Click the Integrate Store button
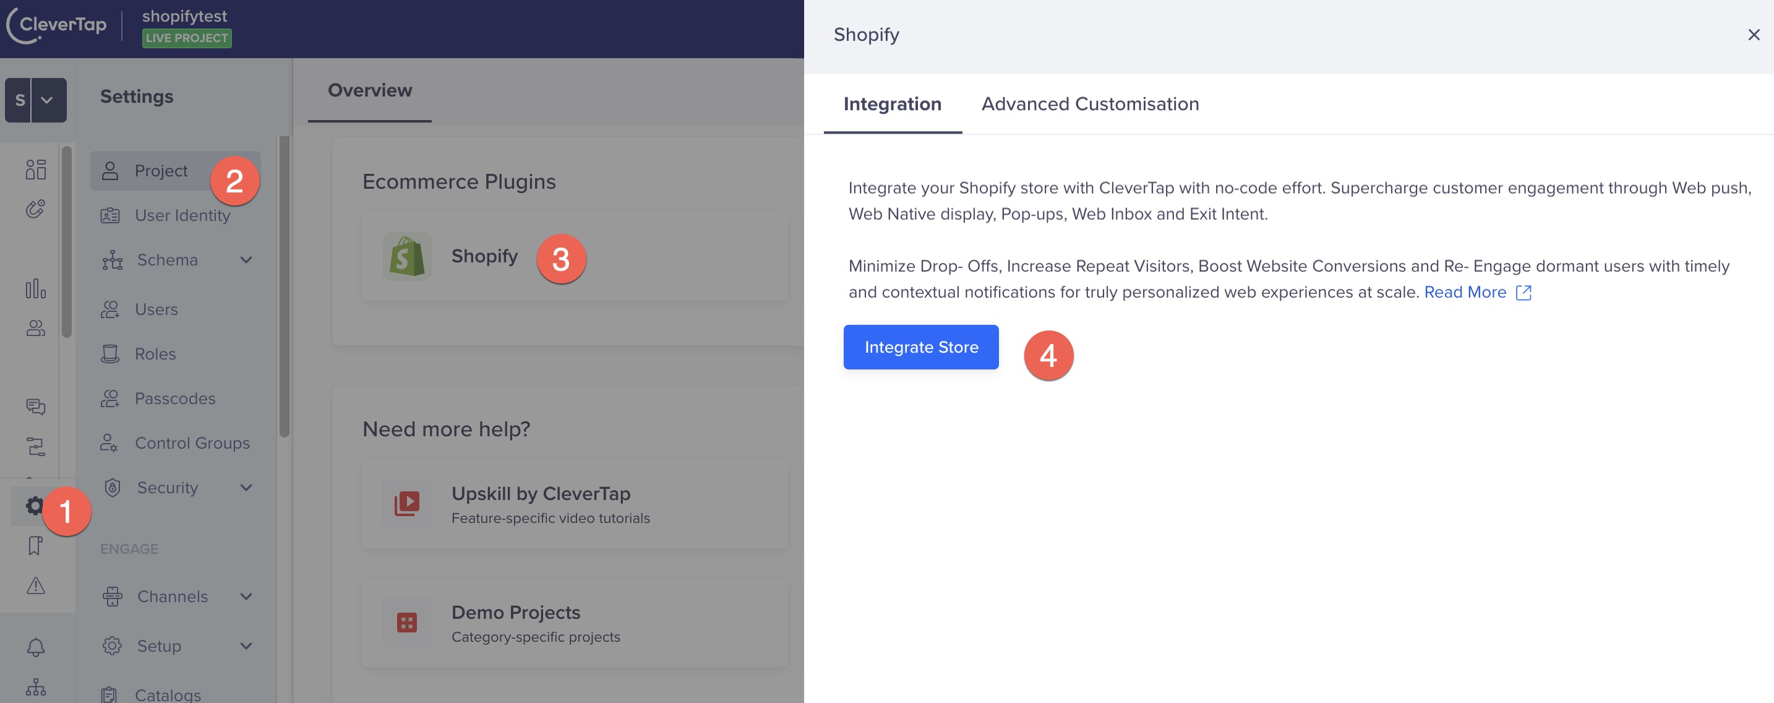This screenshot has width=1774, height=703. [x=921, y=347]
